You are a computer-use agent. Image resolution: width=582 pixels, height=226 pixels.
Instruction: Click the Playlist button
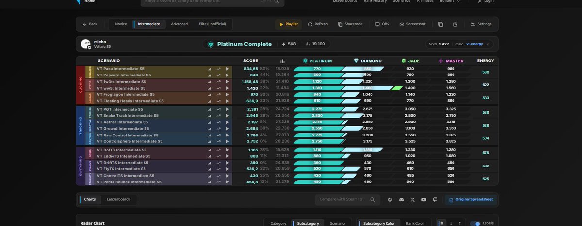click(289, 24)
